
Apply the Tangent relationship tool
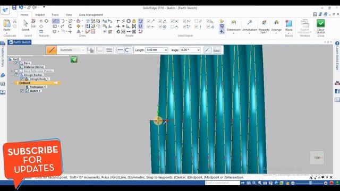tap(118, 32)
